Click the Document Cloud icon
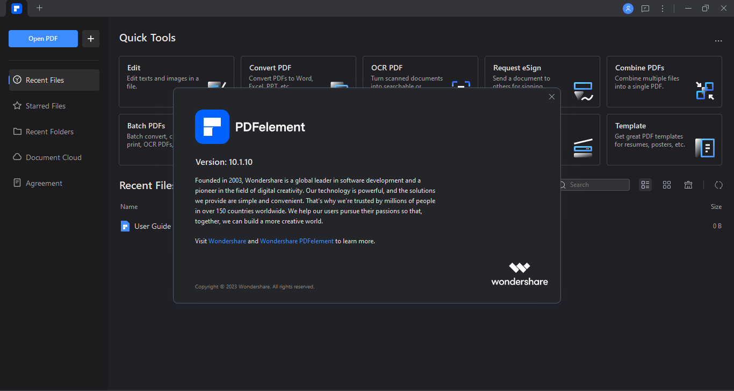This screenshot has width=734, height=391. [17, 157]
